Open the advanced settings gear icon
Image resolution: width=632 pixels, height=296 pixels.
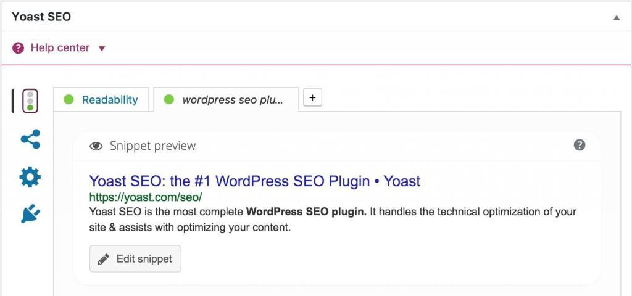[x=30, y=177]
